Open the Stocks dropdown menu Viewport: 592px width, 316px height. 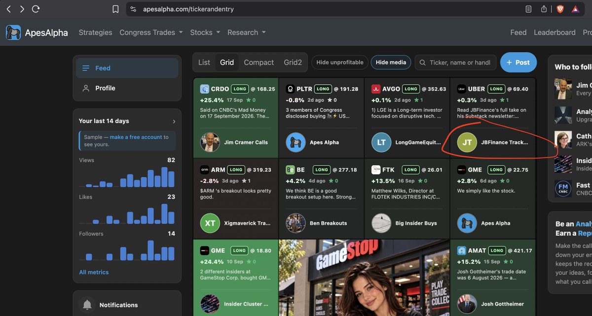tap(206, 33)
